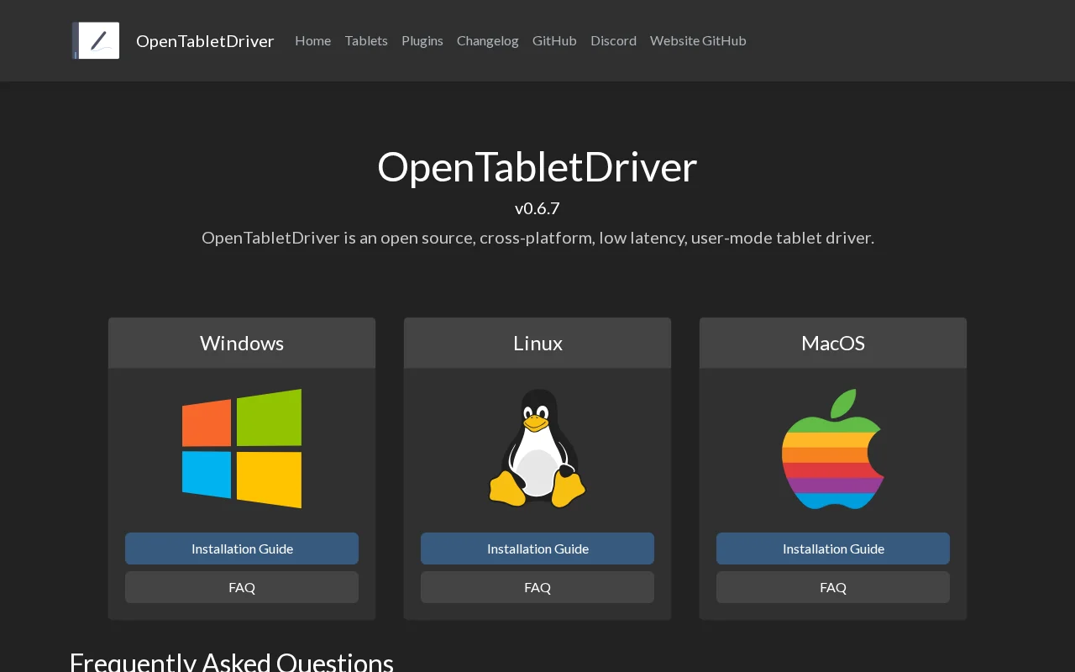Viewport: 1075px width, 672px height.
Task: Open the Linux FAQ button
Action: tap(537, 587)
